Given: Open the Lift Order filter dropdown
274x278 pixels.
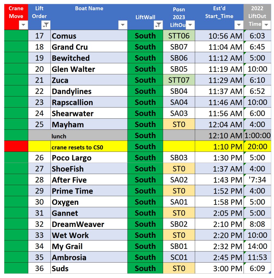Looking at the screenshot, I should coord(46,25).
